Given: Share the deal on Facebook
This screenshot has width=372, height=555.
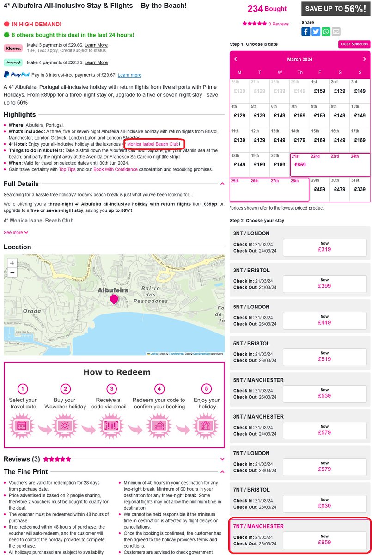Looking at the screenshot, I should (305, 31).
